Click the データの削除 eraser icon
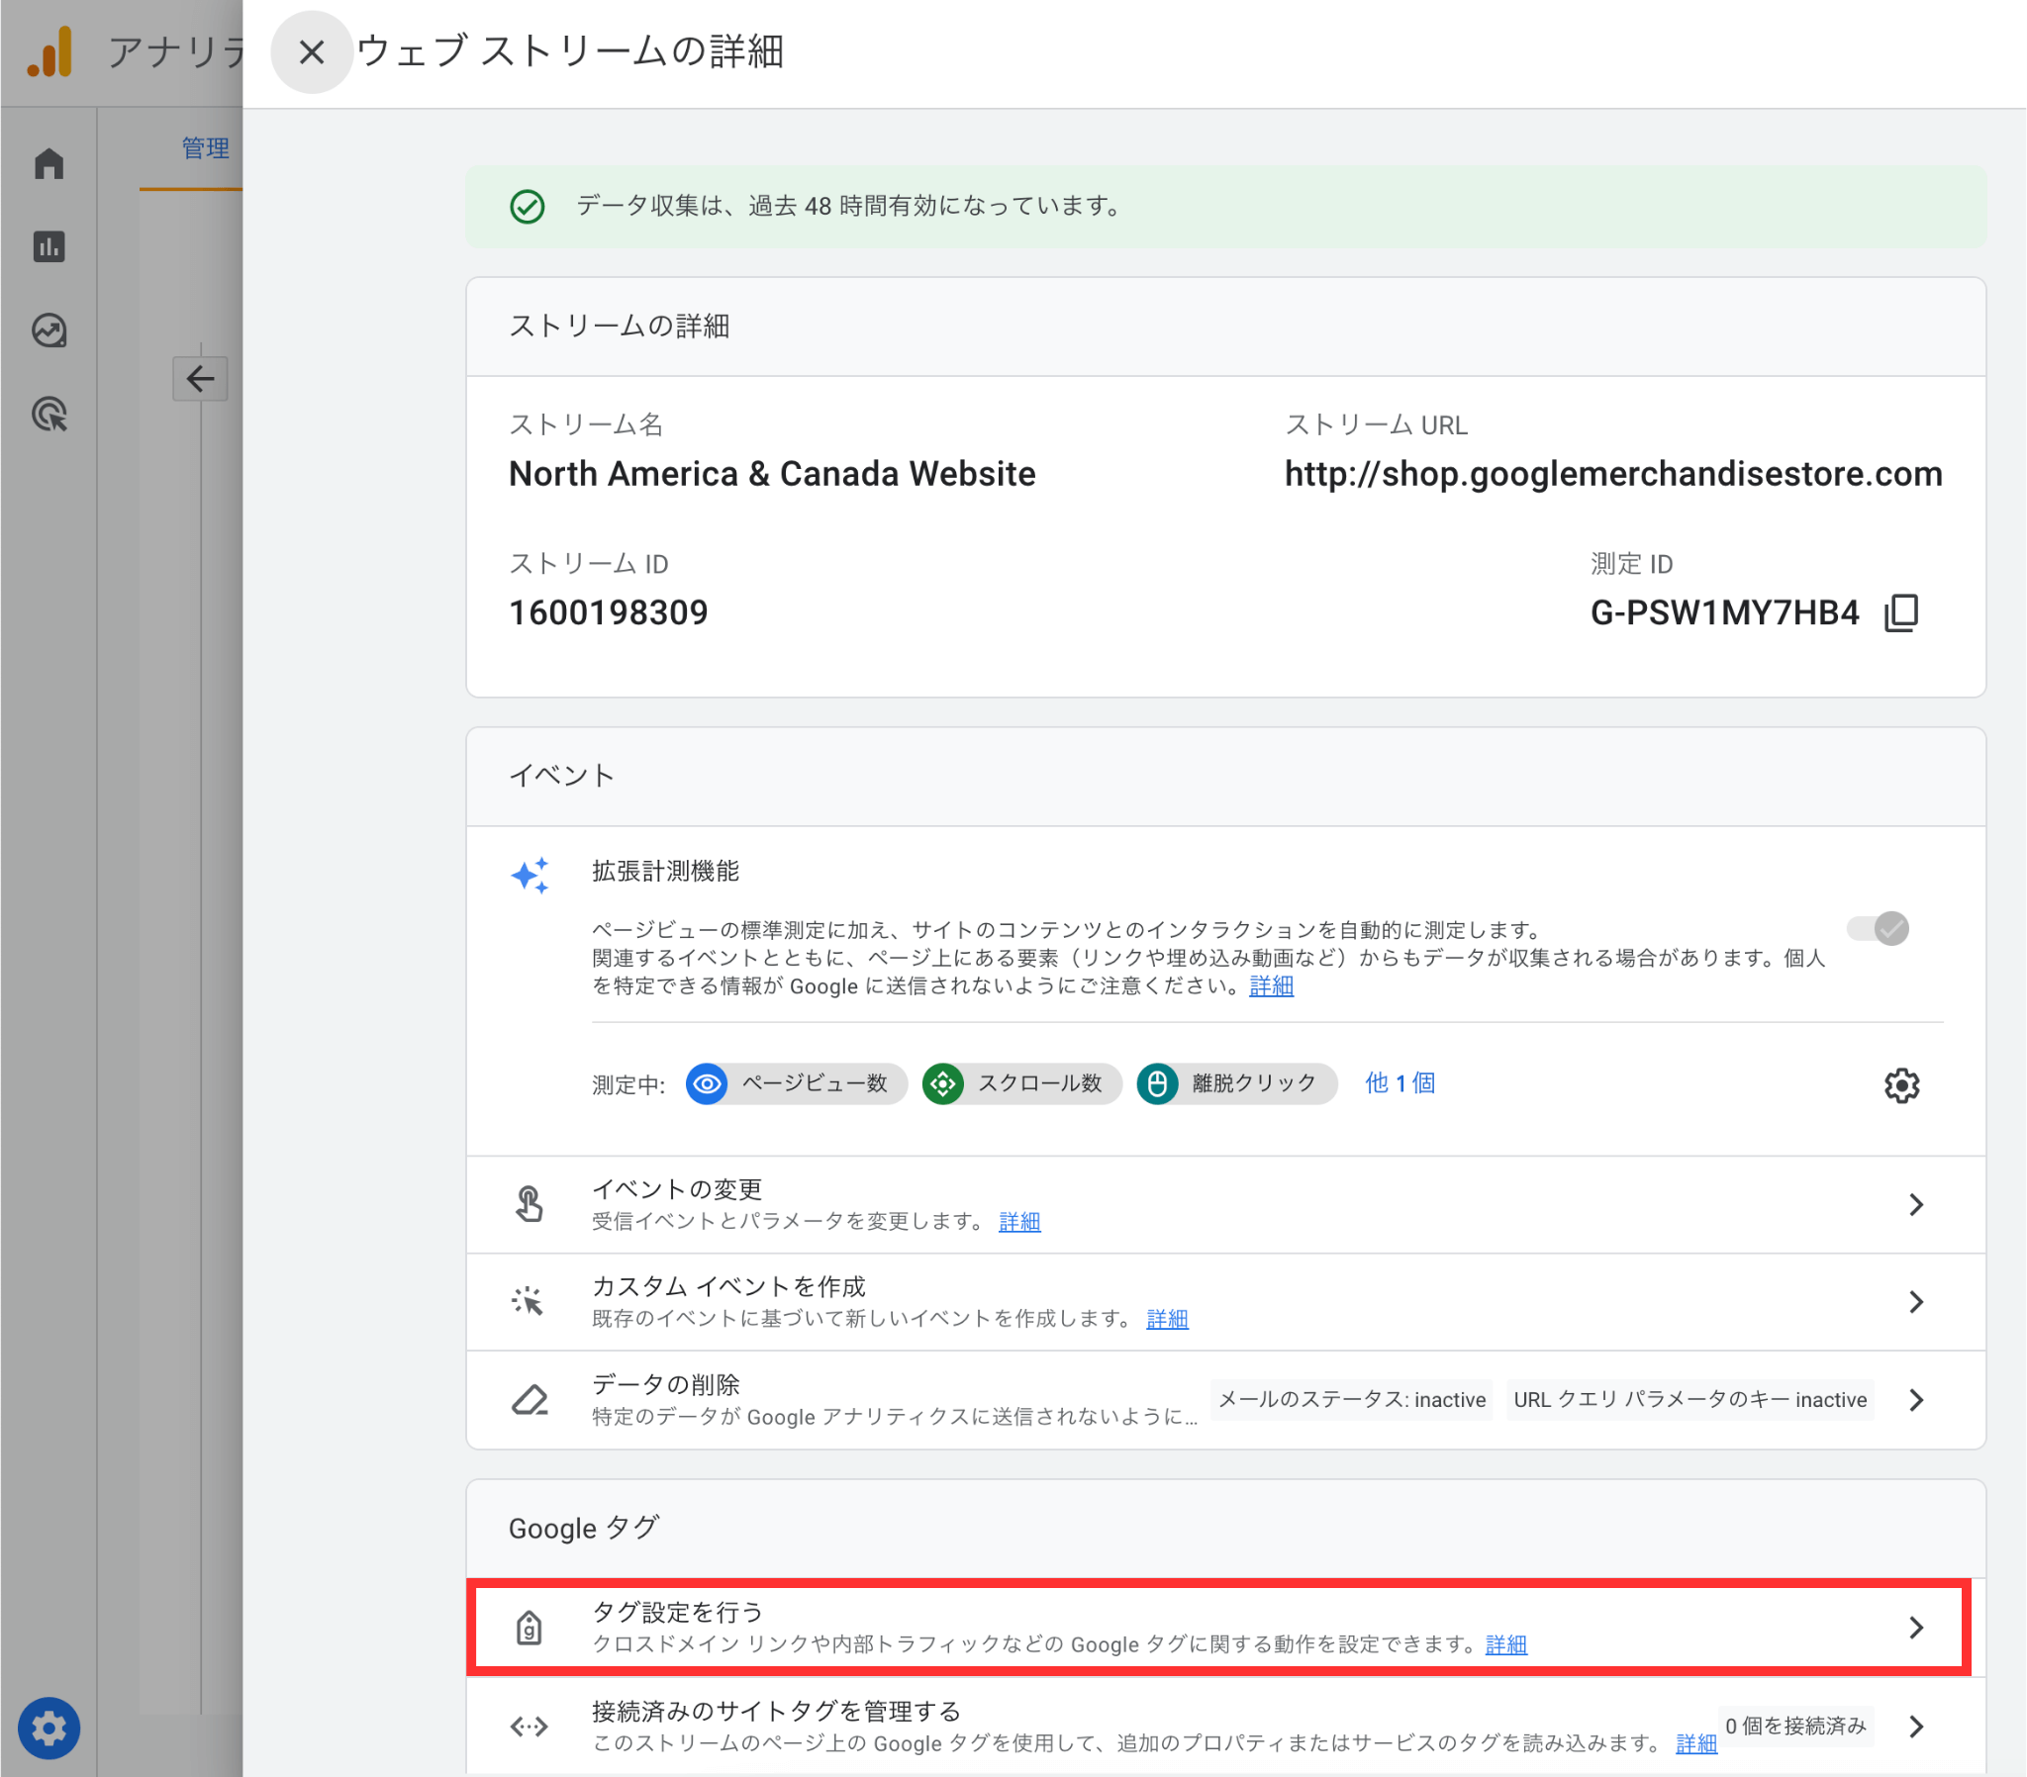The height and width of the screenshot is (1777, 2027). pyautogui.click(x=530, y=1399)
